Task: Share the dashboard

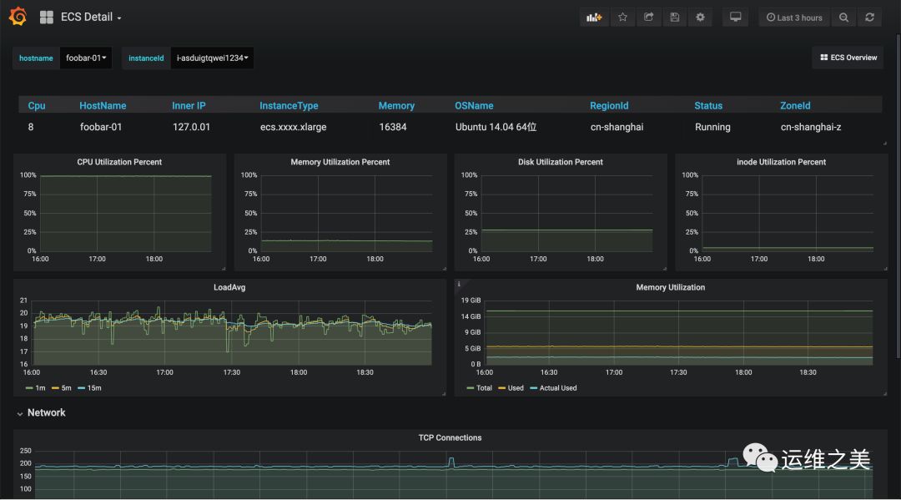Action: 649,18
